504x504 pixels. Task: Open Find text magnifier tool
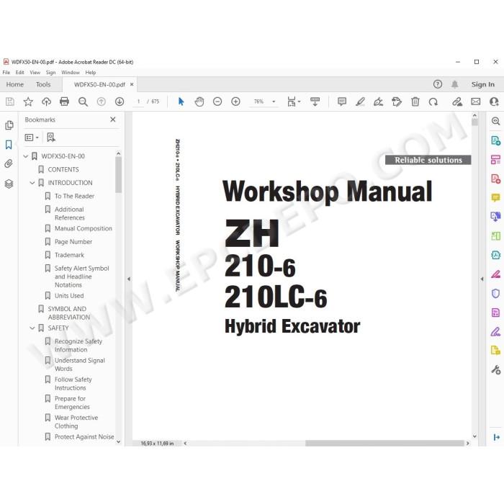(x=83, y=102)
